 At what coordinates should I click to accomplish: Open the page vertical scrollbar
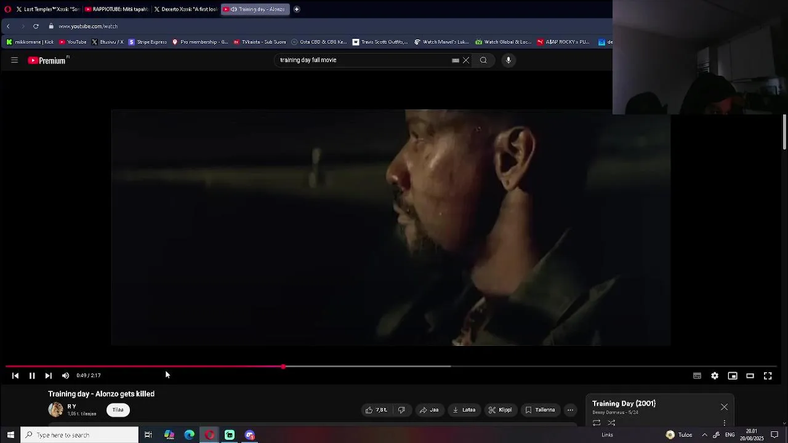(784, 132)
